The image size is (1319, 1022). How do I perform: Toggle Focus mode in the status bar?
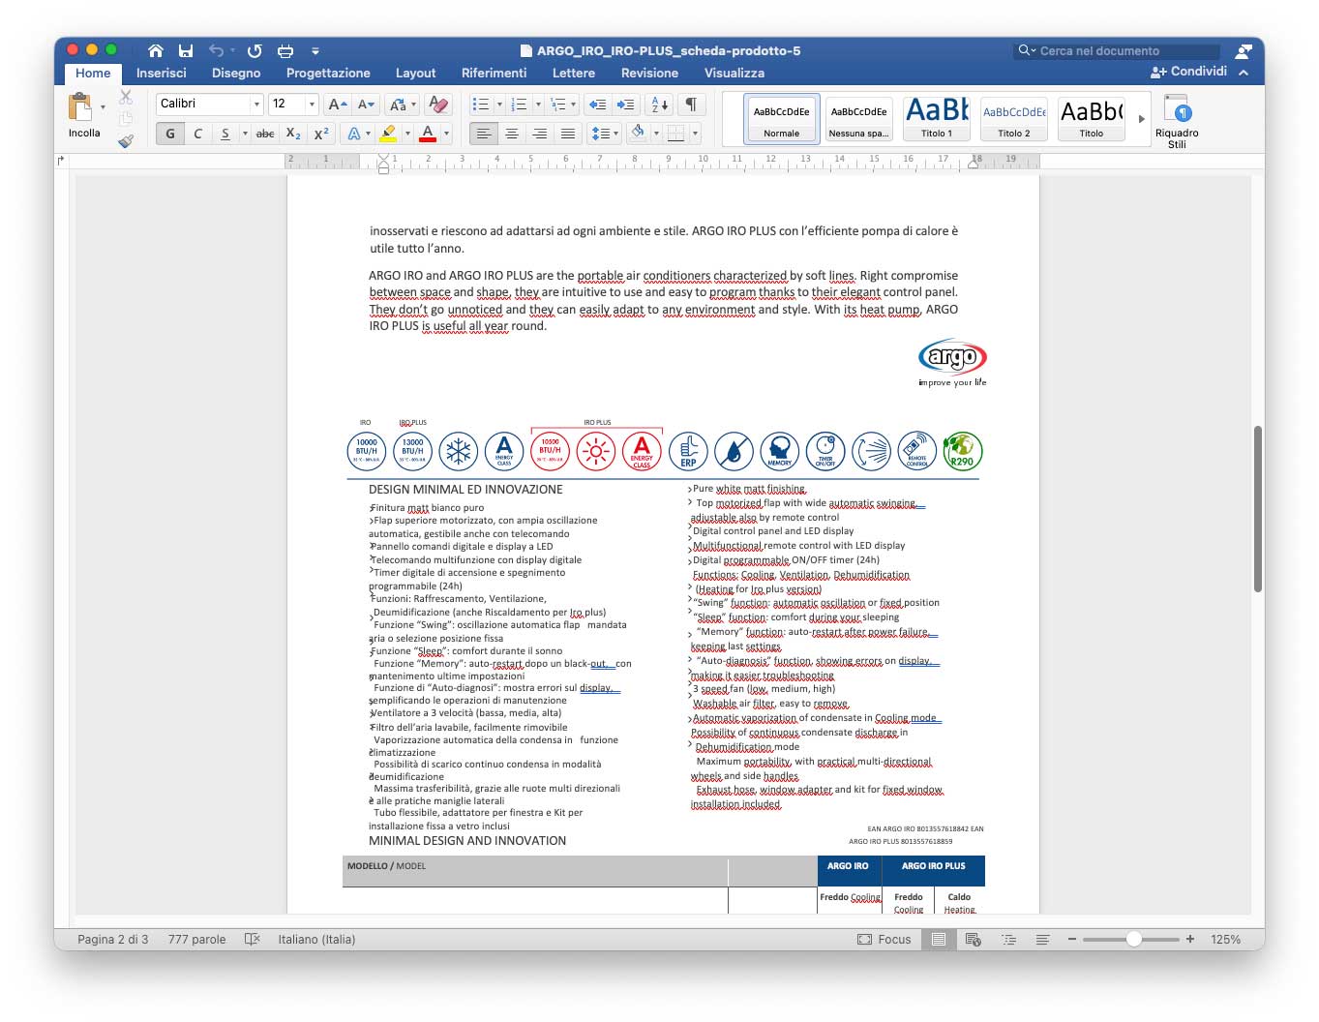click(x=884, y=939)
